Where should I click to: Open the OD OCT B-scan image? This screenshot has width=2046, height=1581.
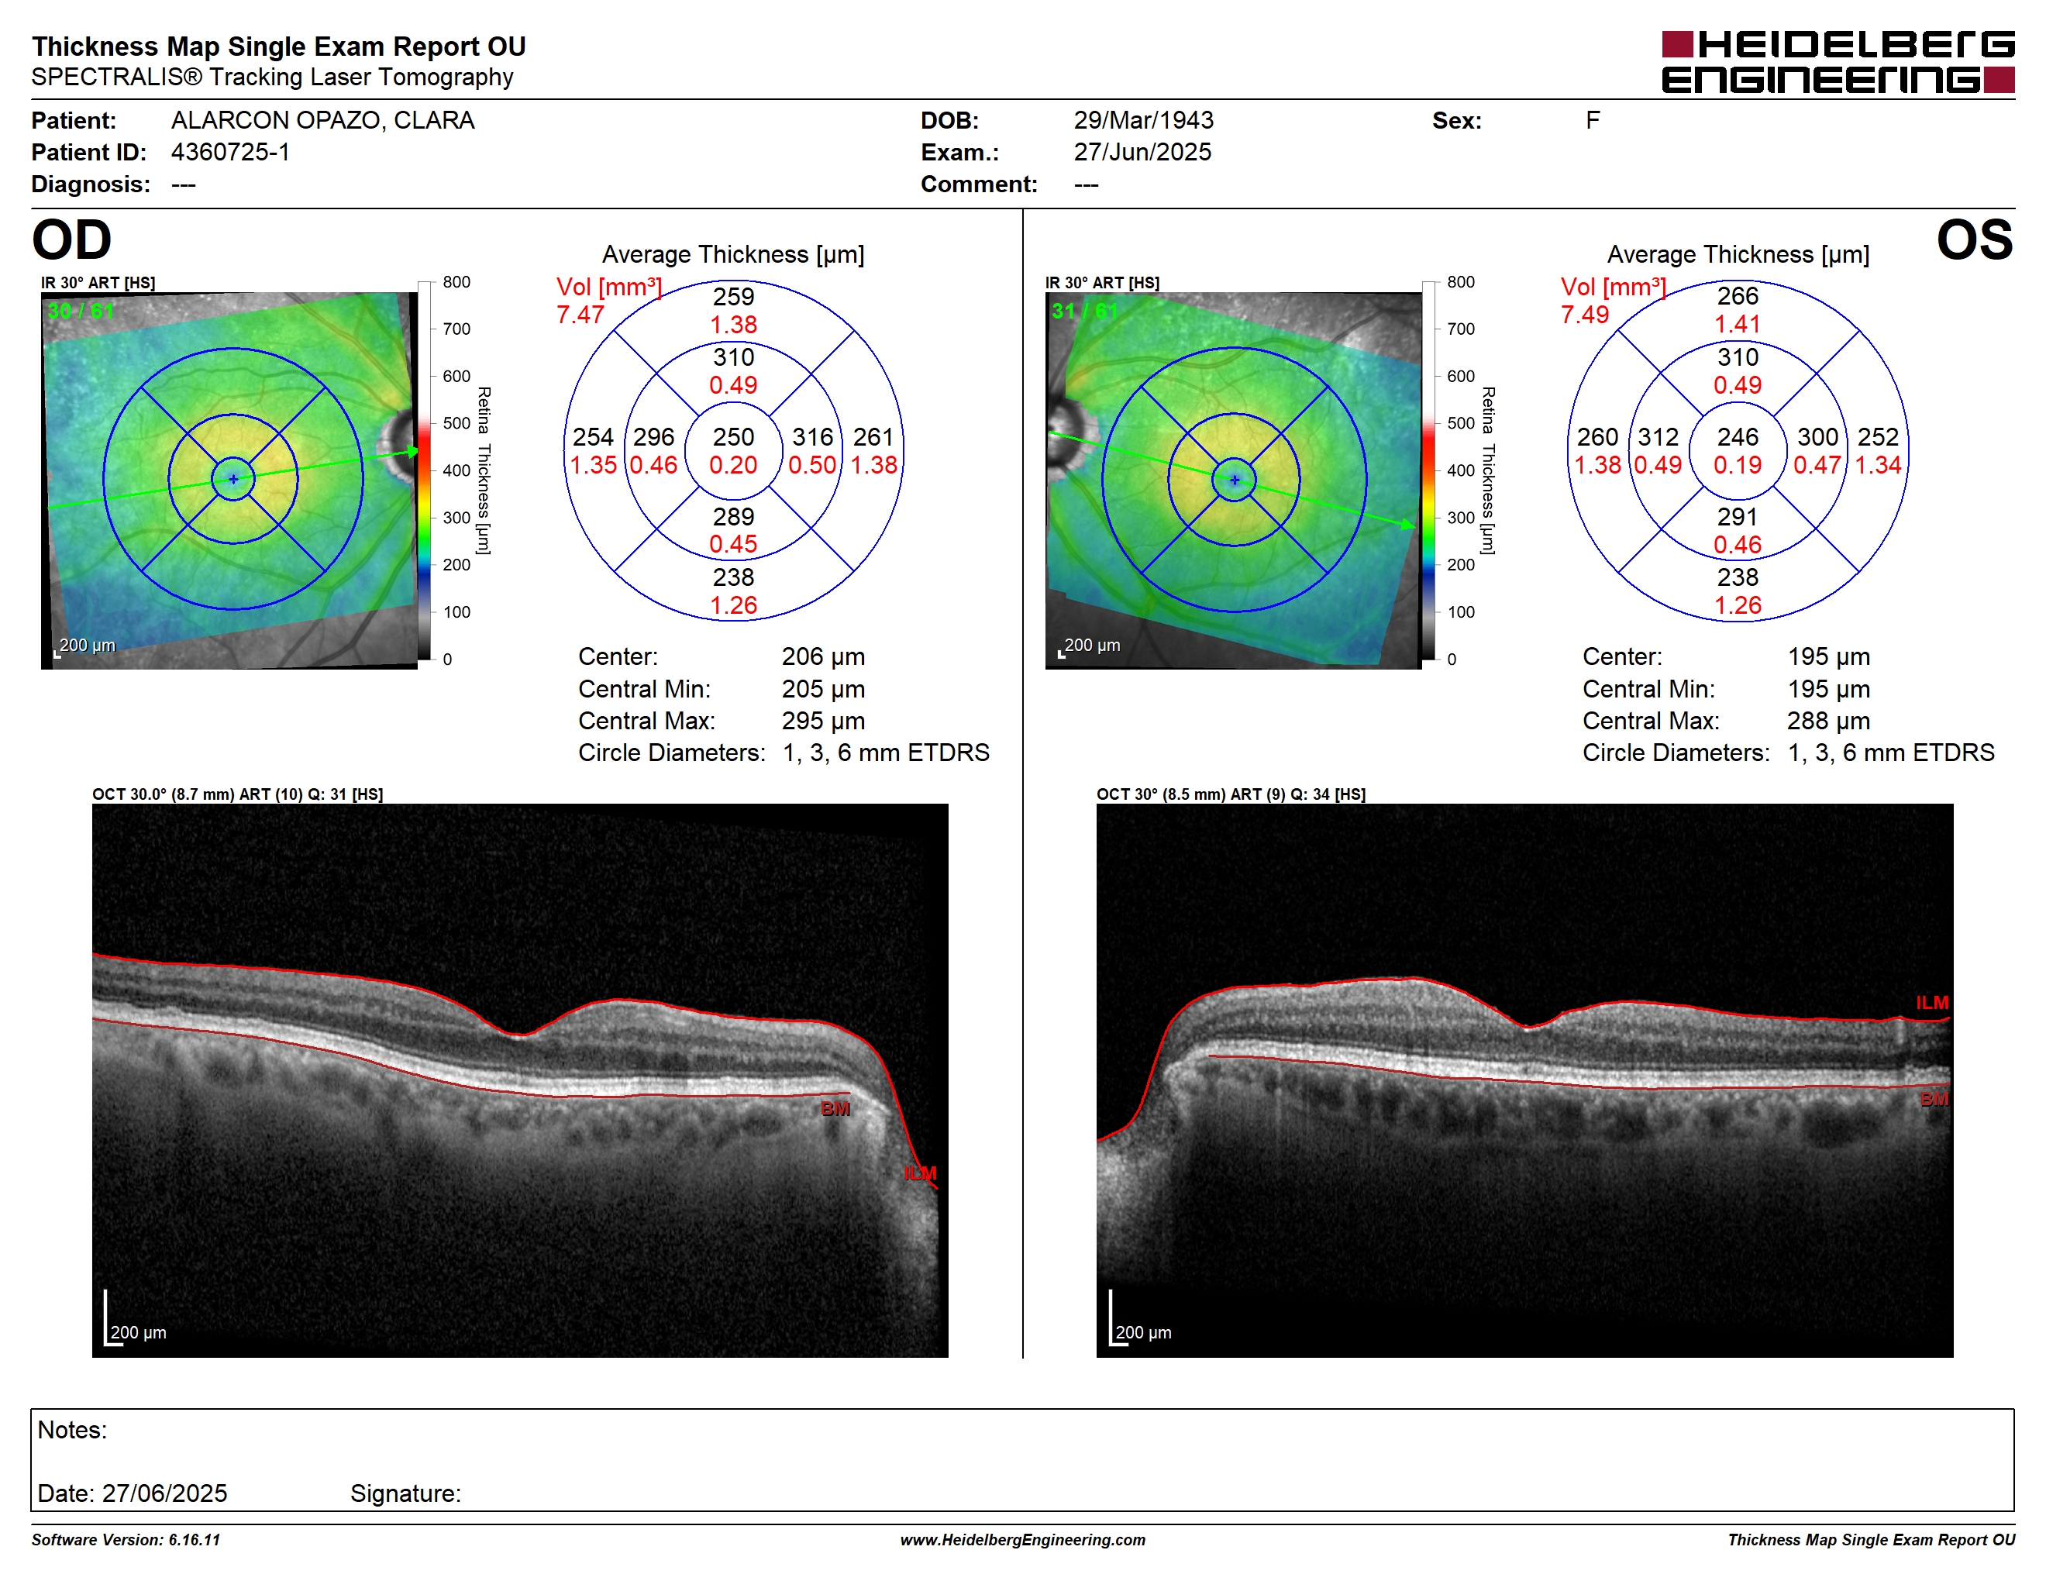520,1081
